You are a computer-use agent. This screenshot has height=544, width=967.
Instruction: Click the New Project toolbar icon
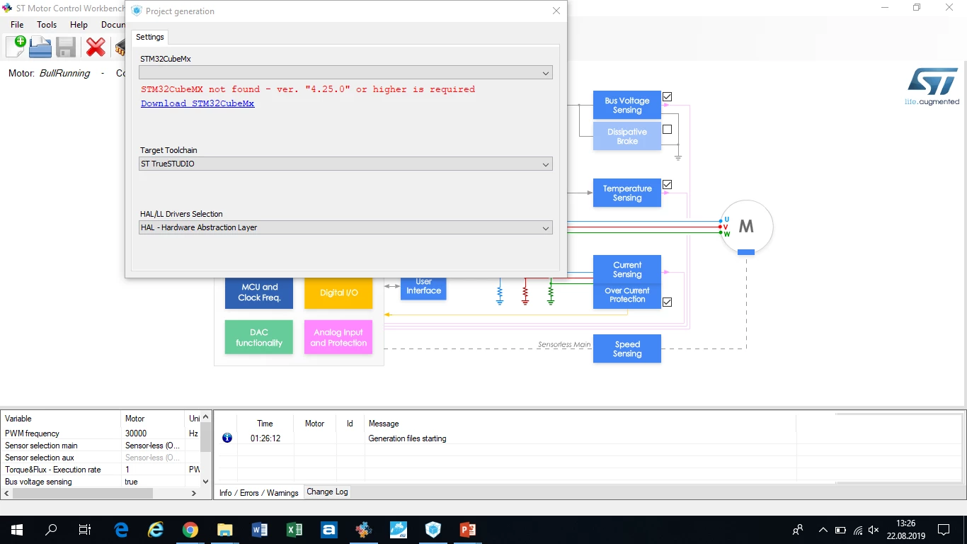coord(16,46)
